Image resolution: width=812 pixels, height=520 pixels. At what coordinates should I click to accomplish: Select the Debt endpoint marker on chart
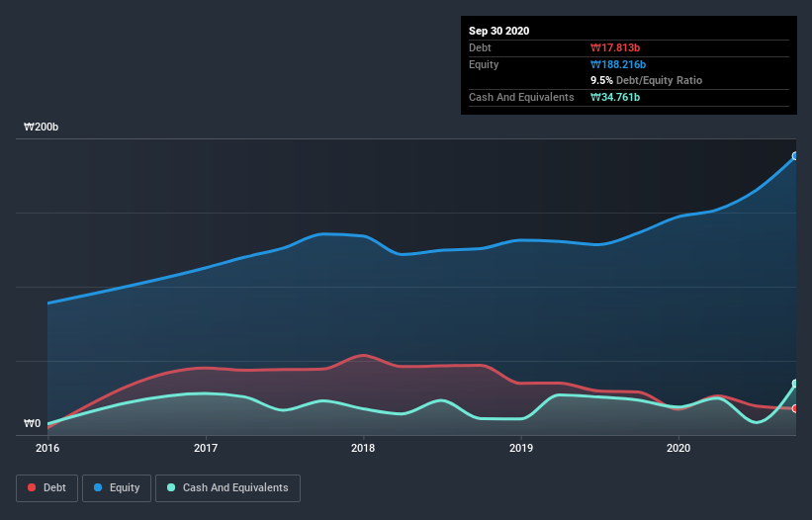click(x=795, y=408)
